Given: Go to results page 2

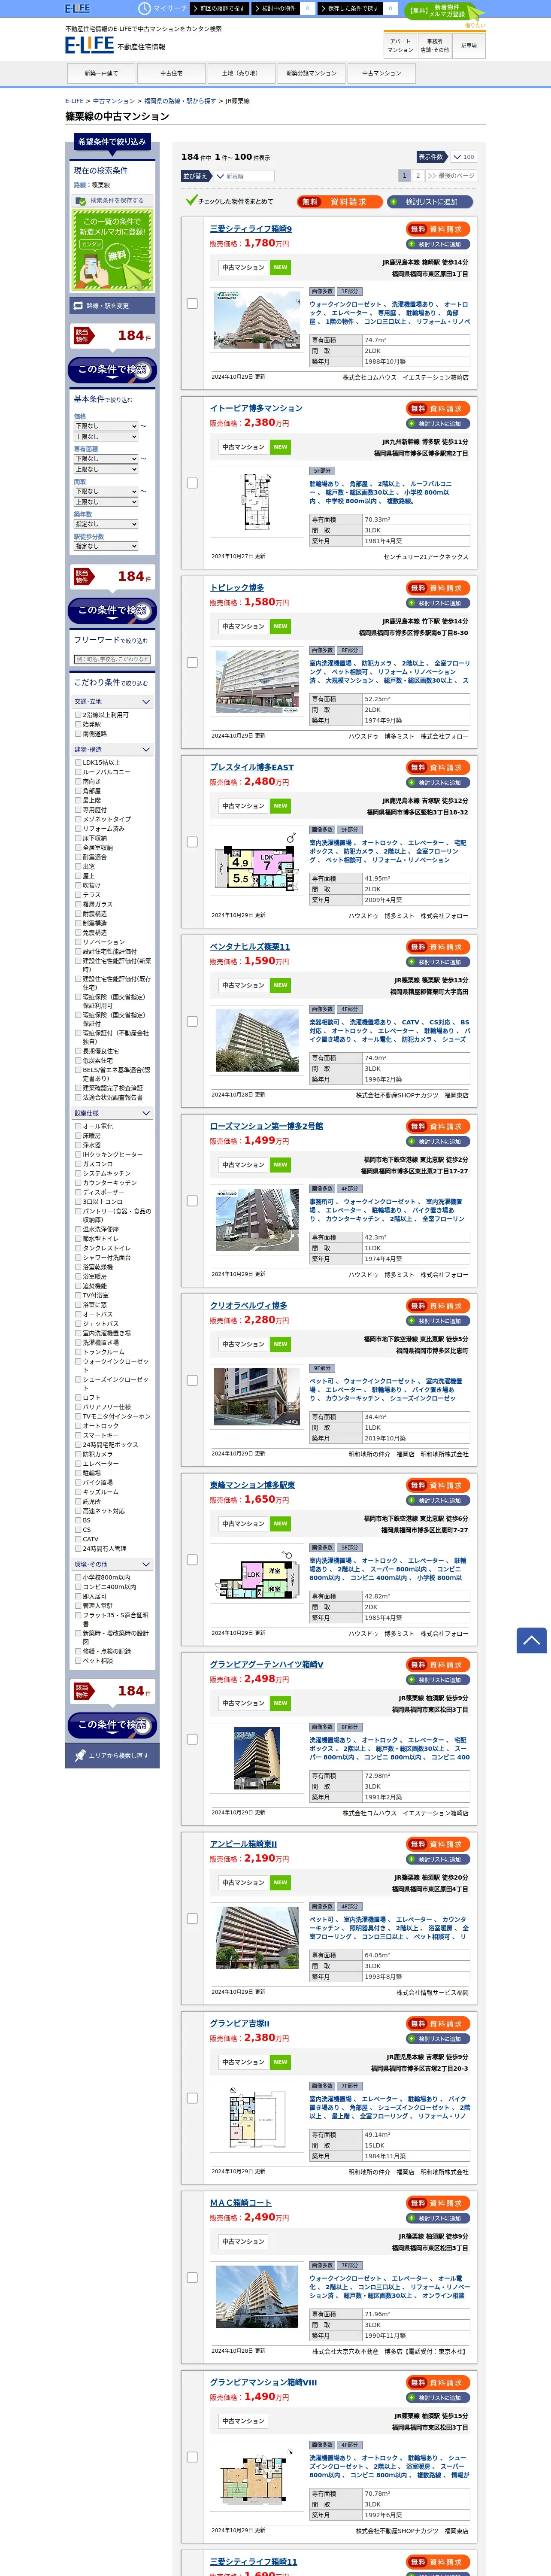Looking at the screenshot, I should (x=418, y=175).
